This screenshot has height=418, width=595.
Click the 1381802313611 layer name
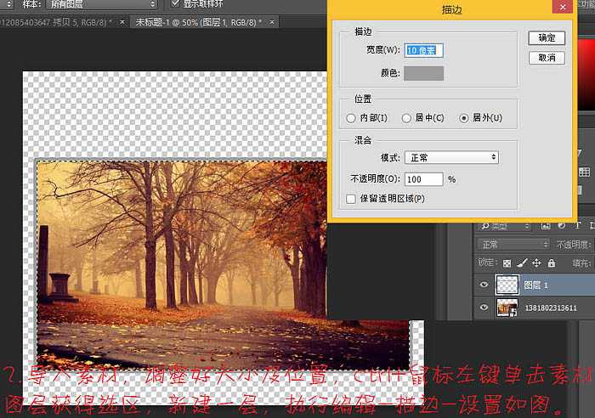[x=551, y=308]
